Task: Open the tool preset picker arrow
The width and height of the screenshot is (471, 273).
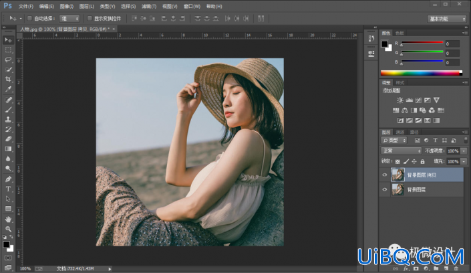Action: pos(21,19)
